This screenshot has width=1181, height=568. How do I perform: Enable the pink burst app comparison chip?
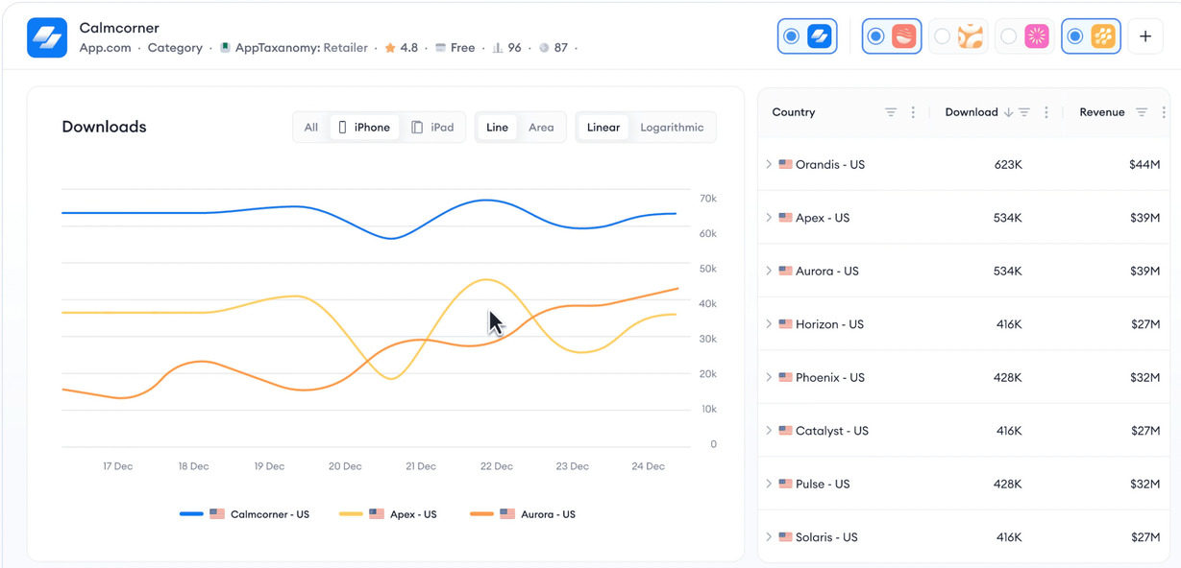click(1024, 36)
